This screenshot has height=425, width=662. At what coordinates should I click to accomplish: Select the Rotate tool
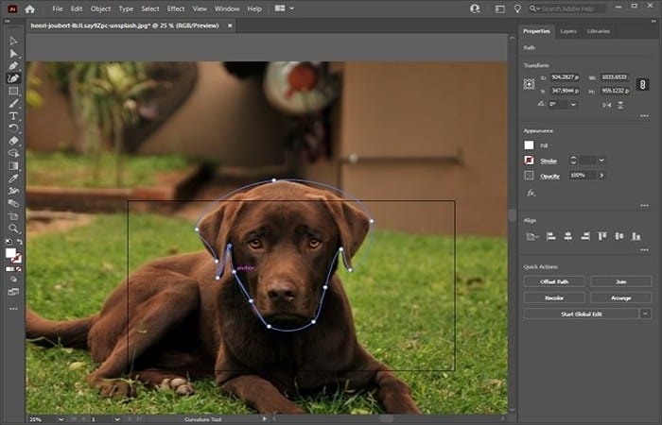(x=13, y=128)
